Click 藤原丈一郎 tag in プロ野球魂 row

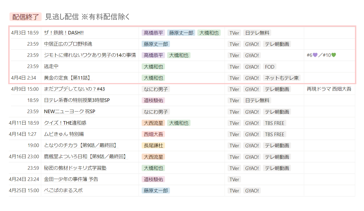coord(156,44)
